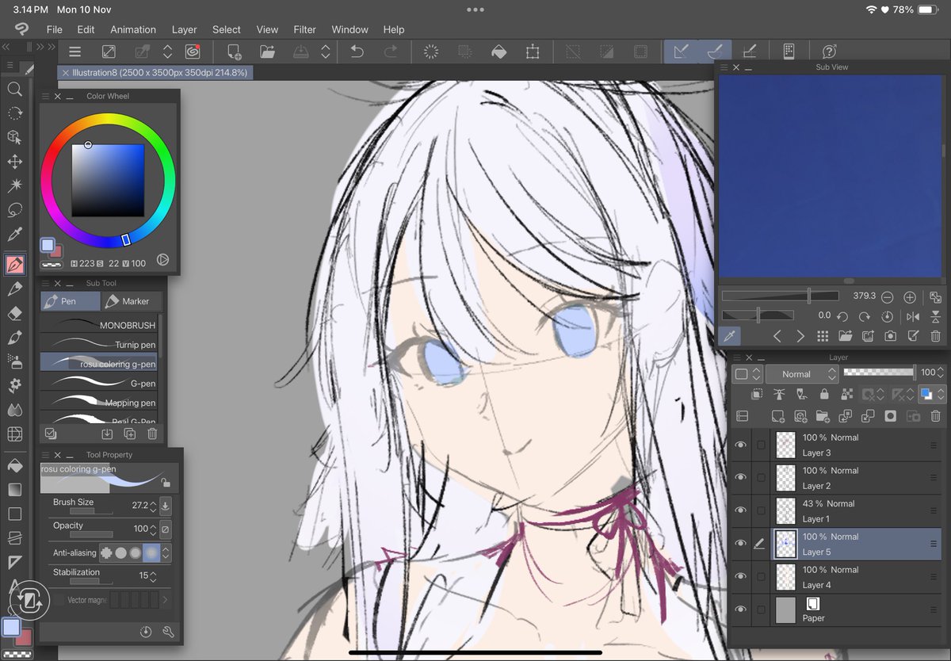951x661 pixels.
Task: Hide Layer 2 with eye icon
Action: pos(740,478)
